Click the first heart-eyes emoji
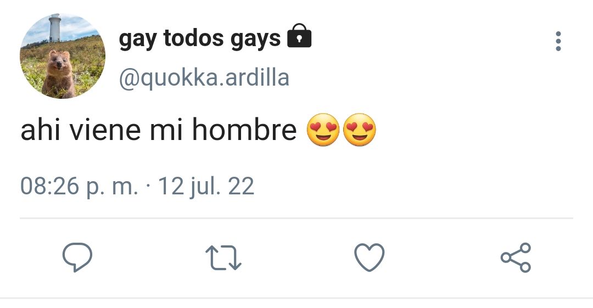Viewport: 593px width, 308px height. tap(323, 130)
